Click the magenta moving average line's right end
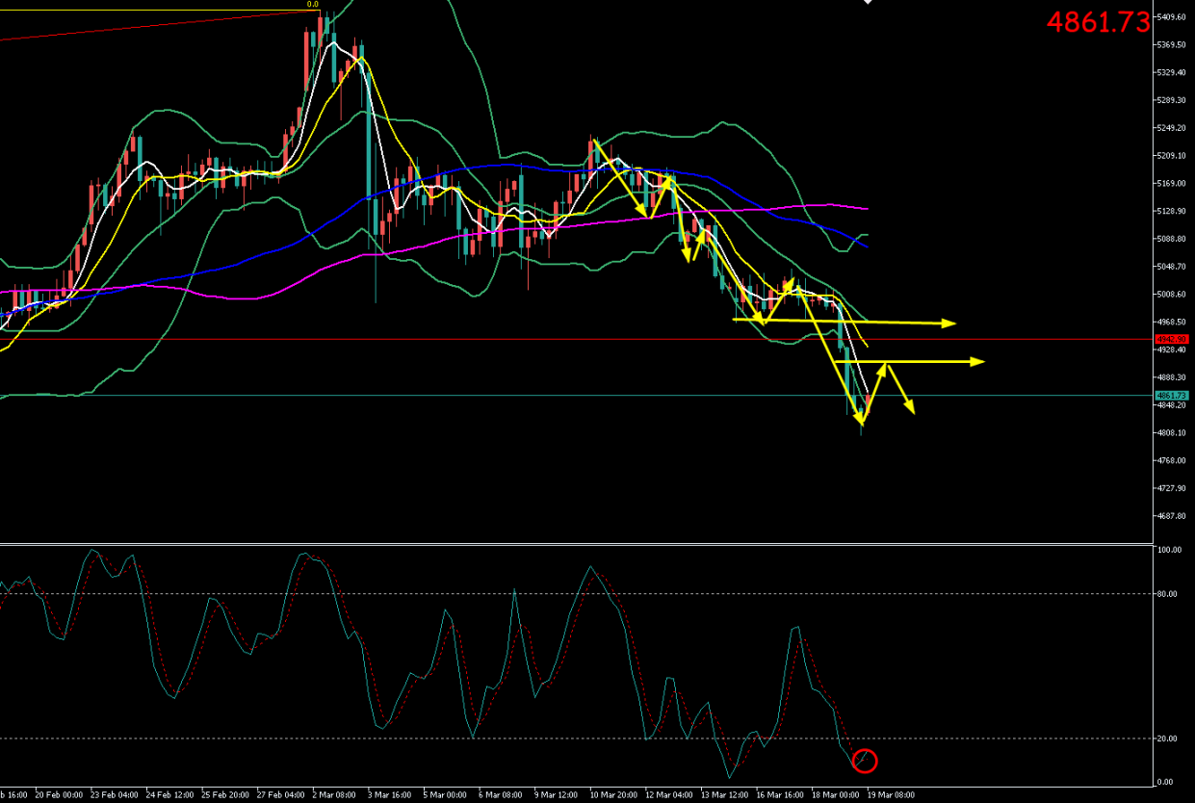This screenshot has width=1195, height=803. click(867, 208)
